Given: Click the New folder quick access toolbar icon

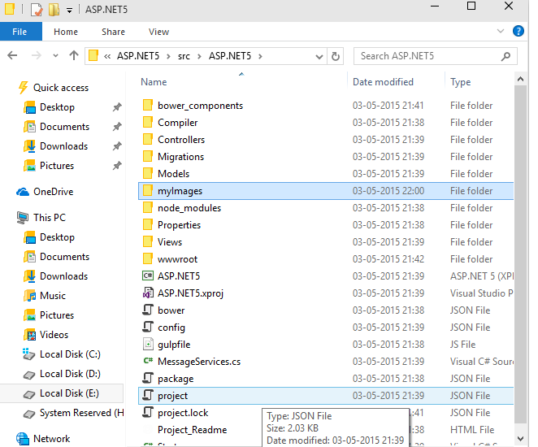Looking at the screenshot, I should [54, 9].
